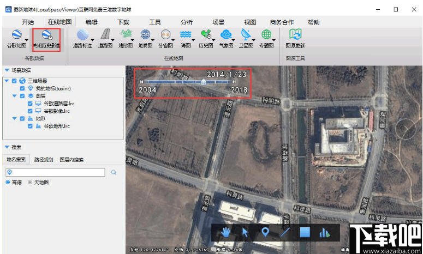
Task: Enable the 道路标注 road label layer
Action: pos(82,39)
